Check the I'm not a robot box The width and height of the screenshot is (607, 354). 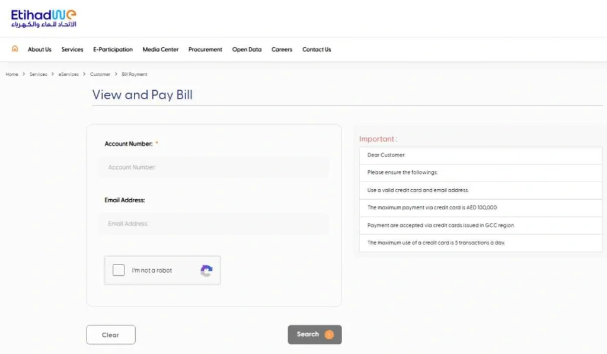(119, 270)
